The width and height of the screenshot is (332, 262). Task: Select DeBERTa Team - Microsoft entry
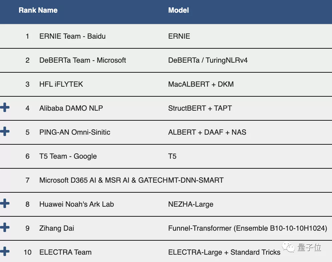pyautogui.click(x=82, y=60)
